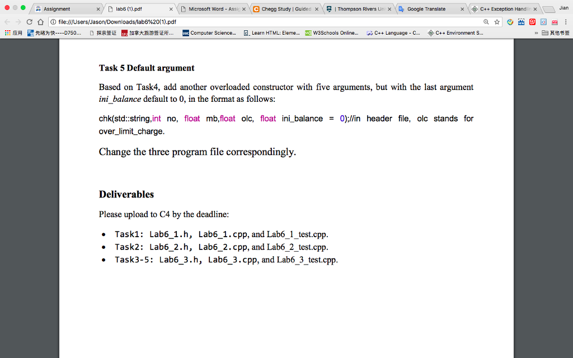Open the PDF converter extension icon
The image size is (573, 358).
[x=554, y=21]
